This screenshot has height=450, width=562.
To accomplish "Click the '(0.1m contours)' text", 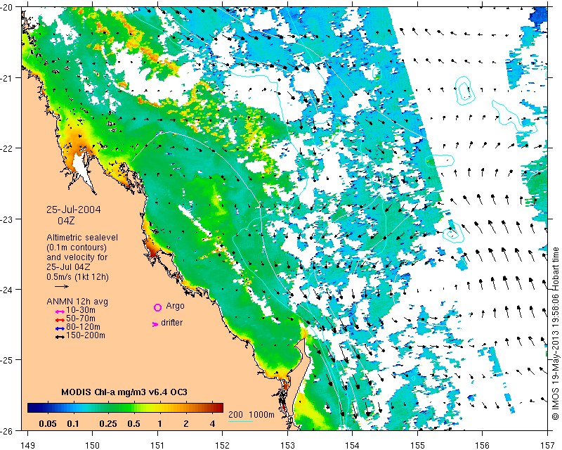I will 77,247.
